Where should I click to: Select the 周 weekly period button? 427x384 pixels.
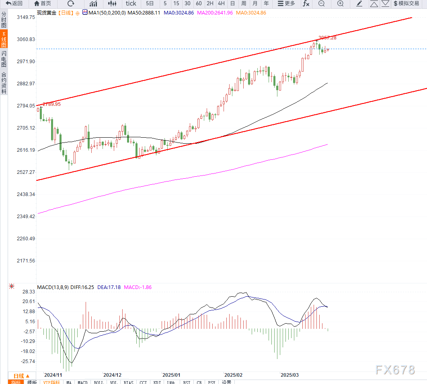tap(244, 4)
